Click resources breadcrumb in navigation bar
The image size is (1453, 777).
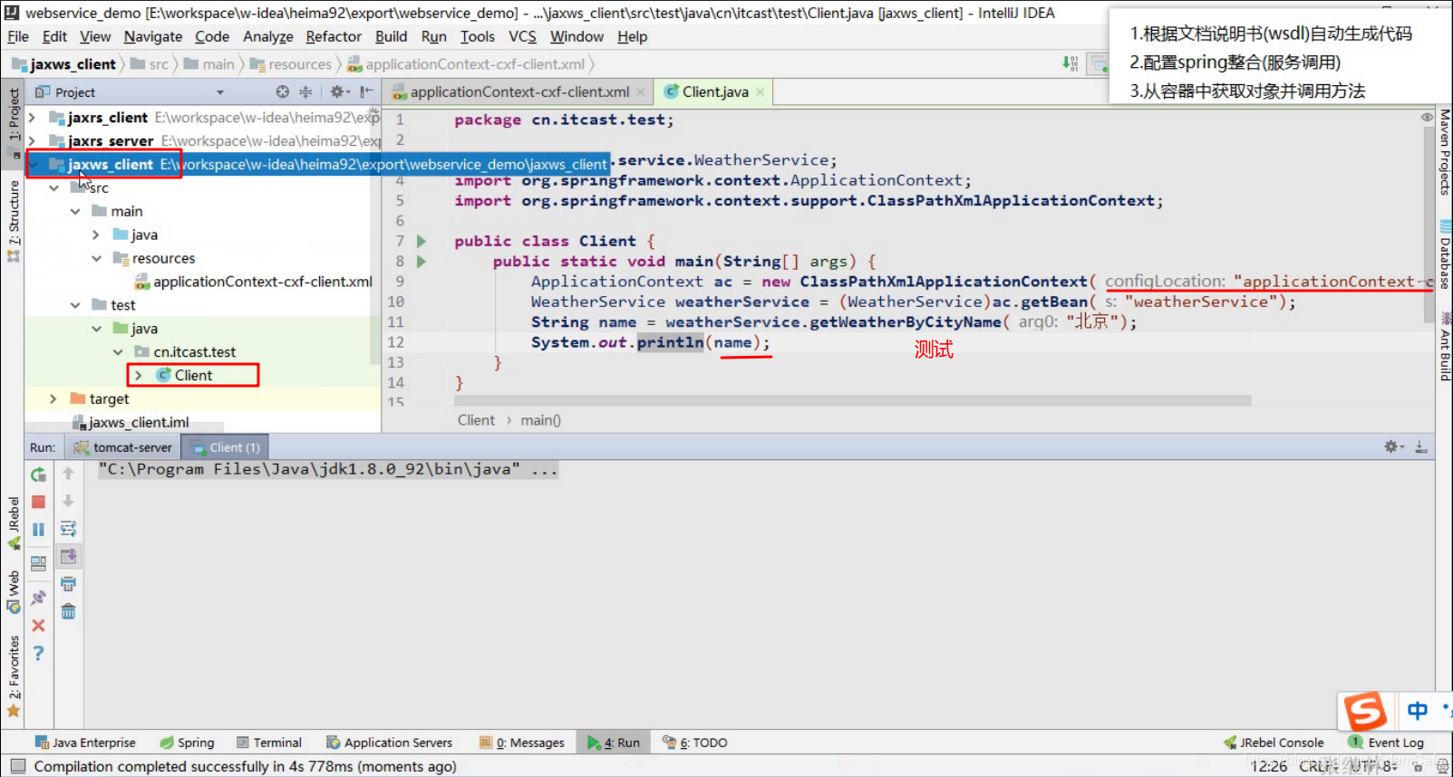[x=291, y=63]
